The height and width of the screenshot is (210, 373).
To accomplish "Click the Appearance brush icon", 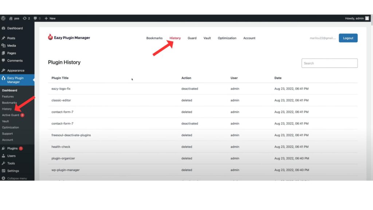I will (3, 70).
